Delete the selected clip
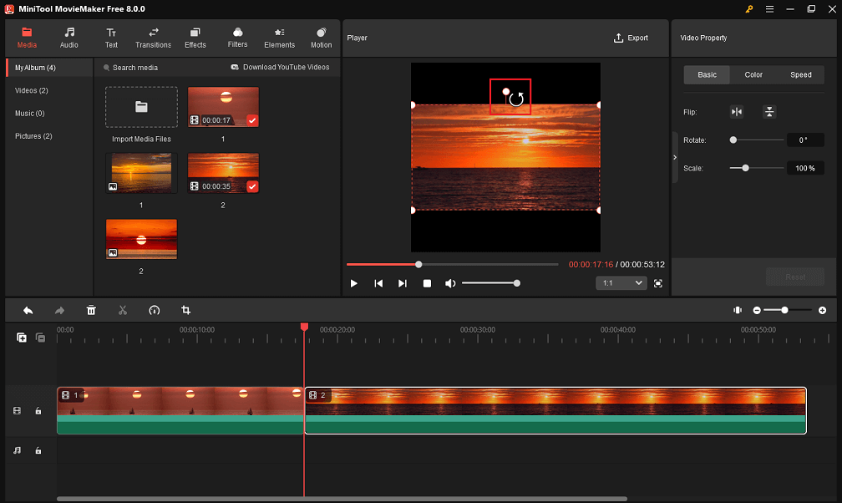Screen dimensions: 842x503 coord(91,311)
